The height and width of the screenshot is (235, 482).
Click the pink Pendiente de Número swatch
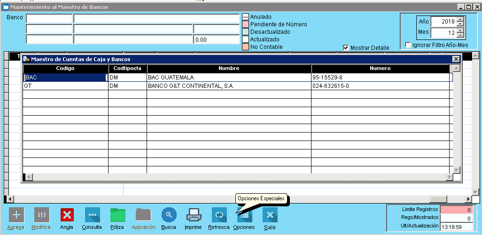tap(245, 24)
